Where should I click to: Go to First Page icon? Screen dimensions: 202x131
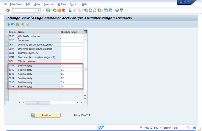(x=86, y=10)
